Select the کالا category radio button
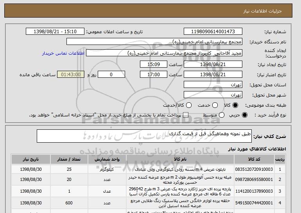Viewport: 301px width, 213px height. (x=235, y=105)
